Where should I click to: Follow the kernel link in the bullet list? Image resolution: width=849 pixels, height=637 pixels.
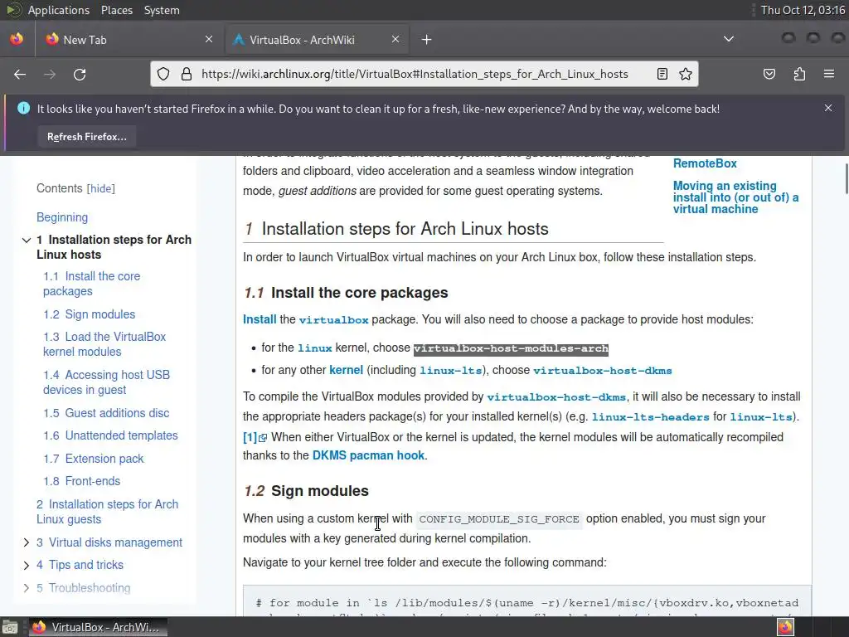(x=346, y=371)
